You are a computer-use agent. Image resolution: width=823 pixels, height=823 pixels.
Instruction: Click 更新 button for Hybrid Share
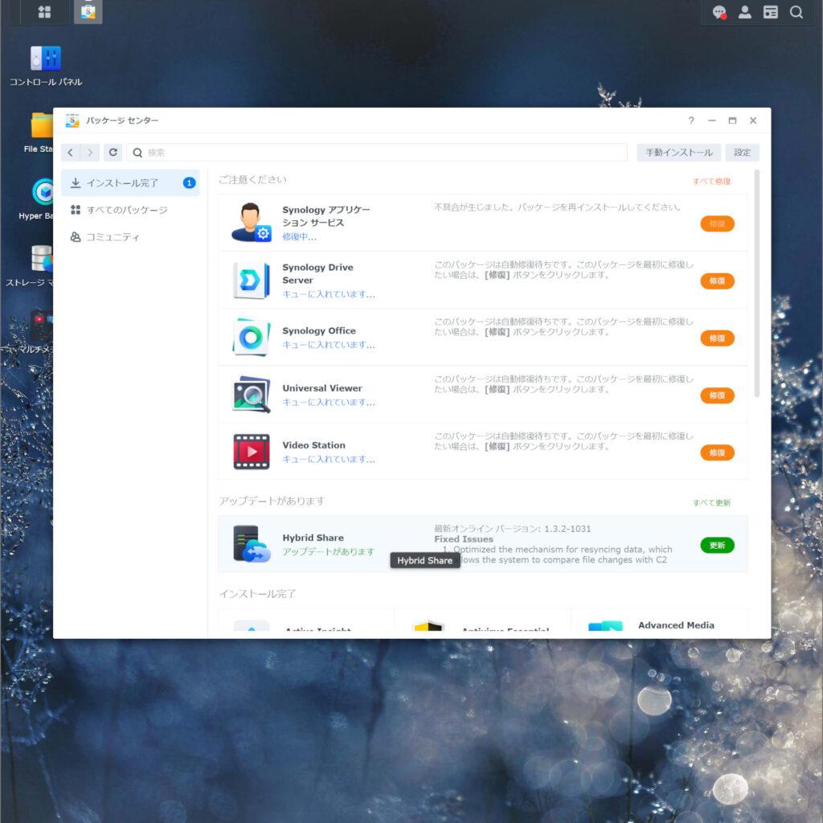(717, 546)
